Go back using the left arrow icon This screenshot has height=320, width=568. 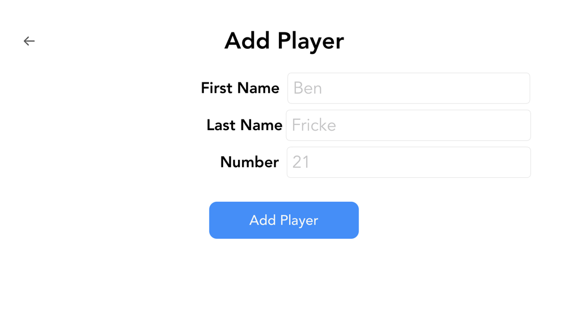pos(29,41)
